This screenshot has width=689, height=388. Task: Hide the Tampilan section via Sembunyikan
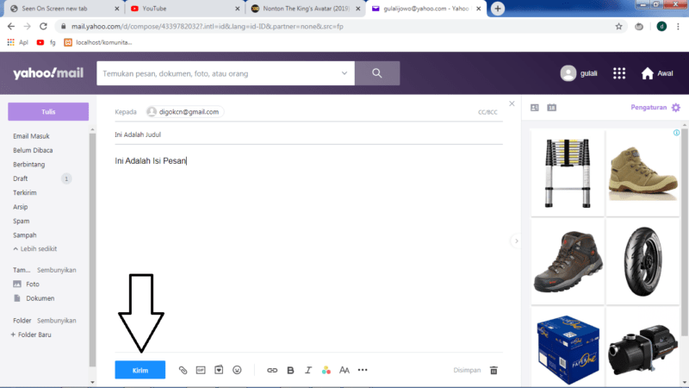pyautogui.click(x=57, y=270)
